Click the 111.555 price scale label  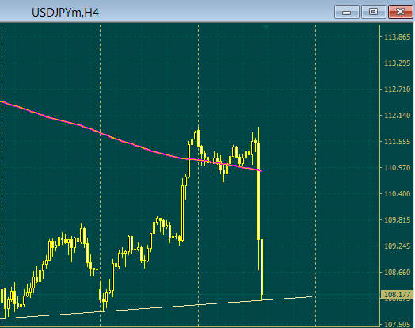397,142
